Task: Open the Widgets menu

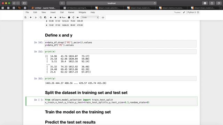Action: tap(82, 12)
